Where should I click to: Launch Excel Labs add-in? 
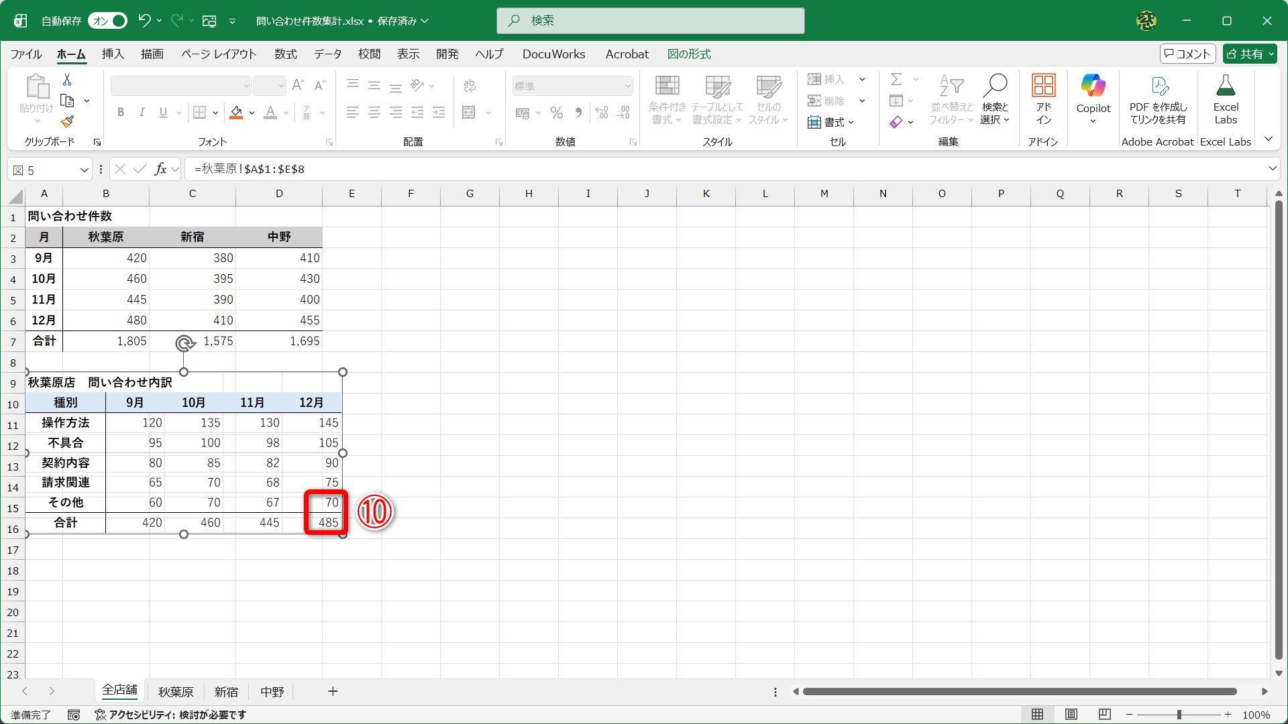pos(1226,99)
